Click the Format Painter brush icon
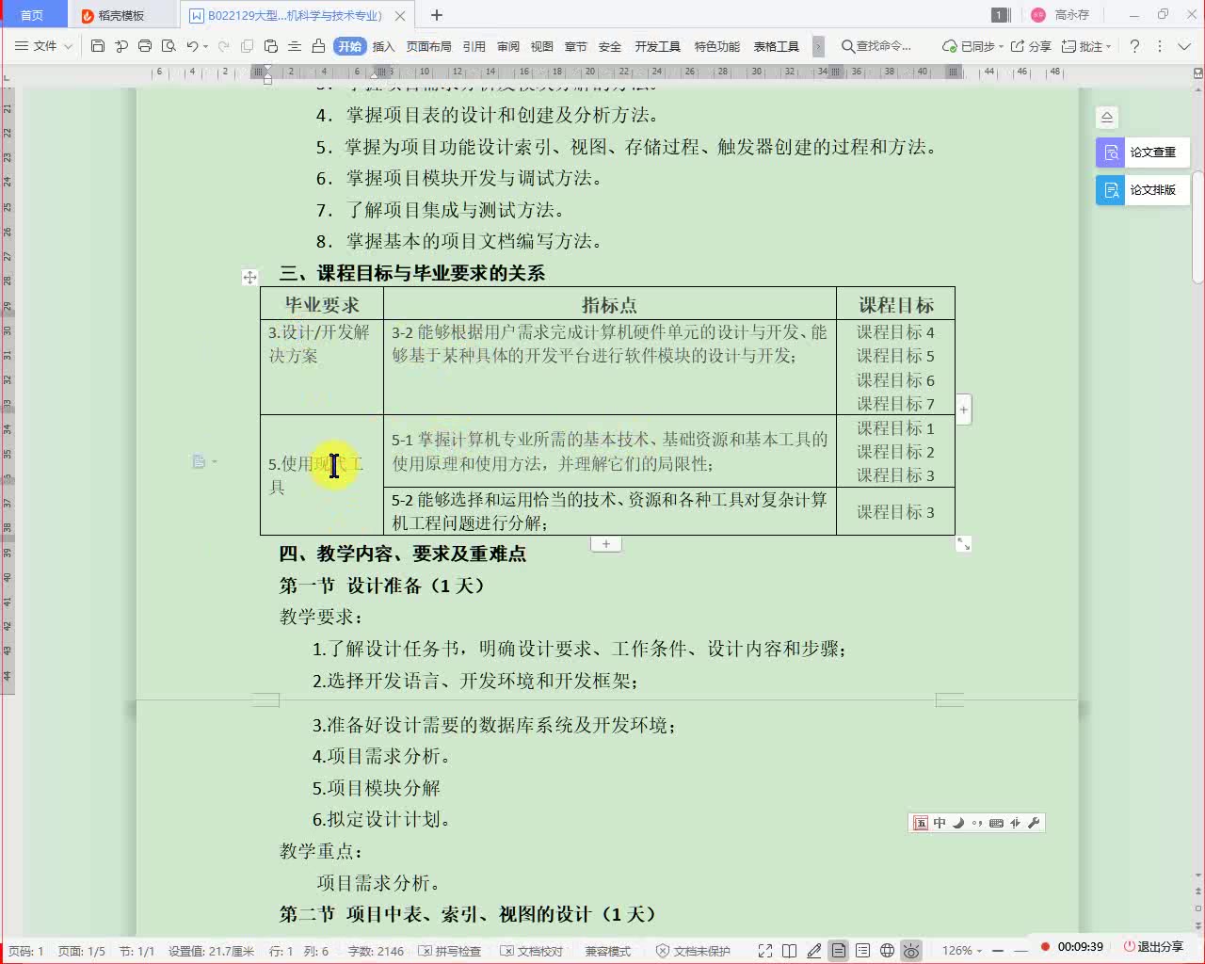Viewport: 1205px width, 964px height. tap(318, 46)
